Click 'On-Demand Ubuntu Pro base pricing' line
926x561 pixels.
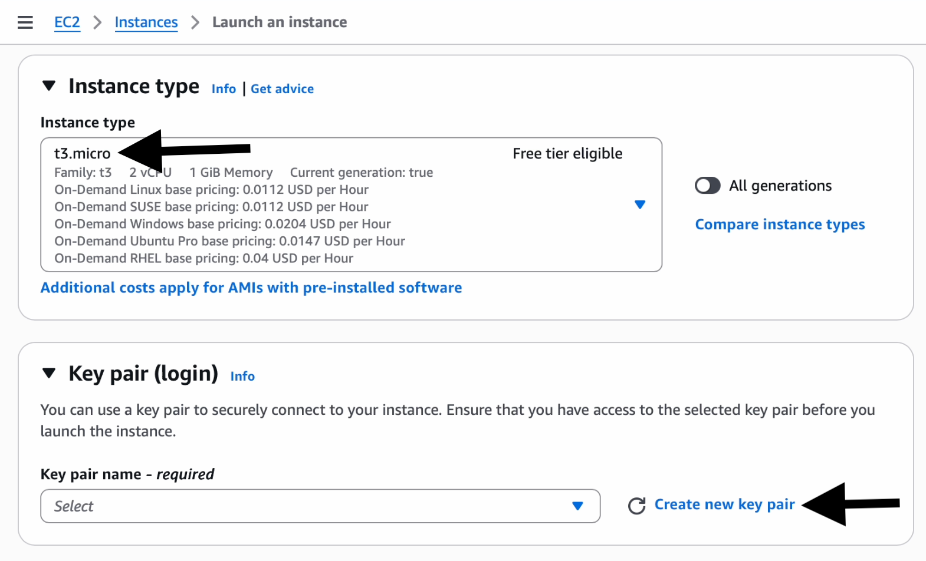(229, 241)
